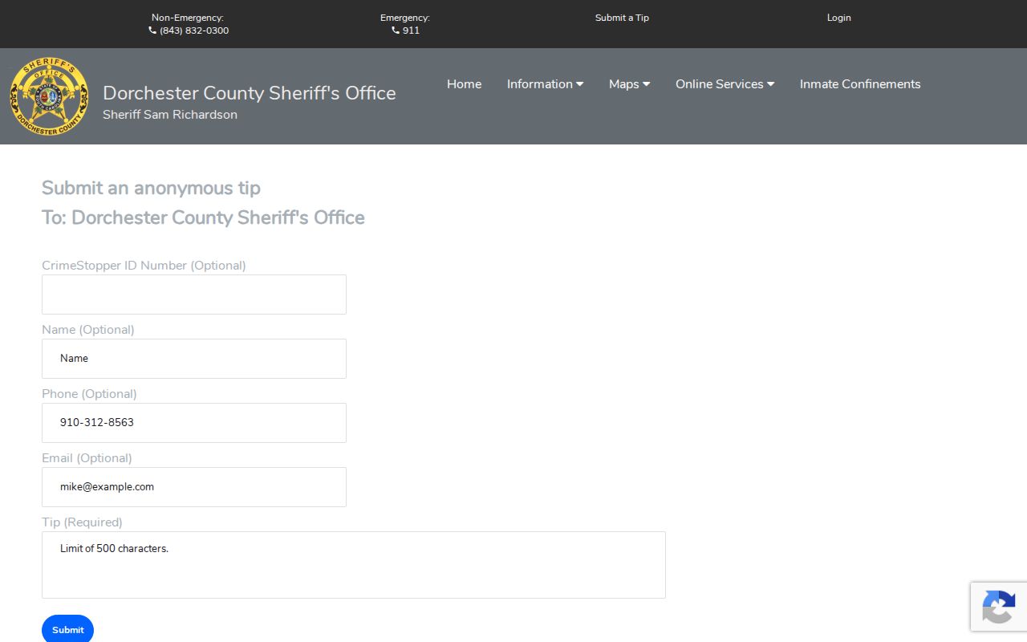
Task: Expand the Information dropdown menu
Action: click(x=546, y=84)
